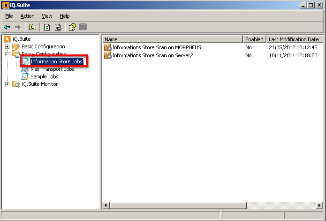Click the horizontal scrollbar right arrow
This screenshot has width=326, height=221.
[319, 206]
